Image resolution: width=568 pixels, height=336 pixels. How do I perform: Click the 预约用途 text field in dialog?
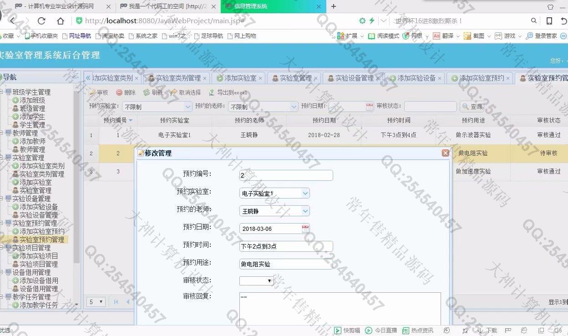(286, 264)
